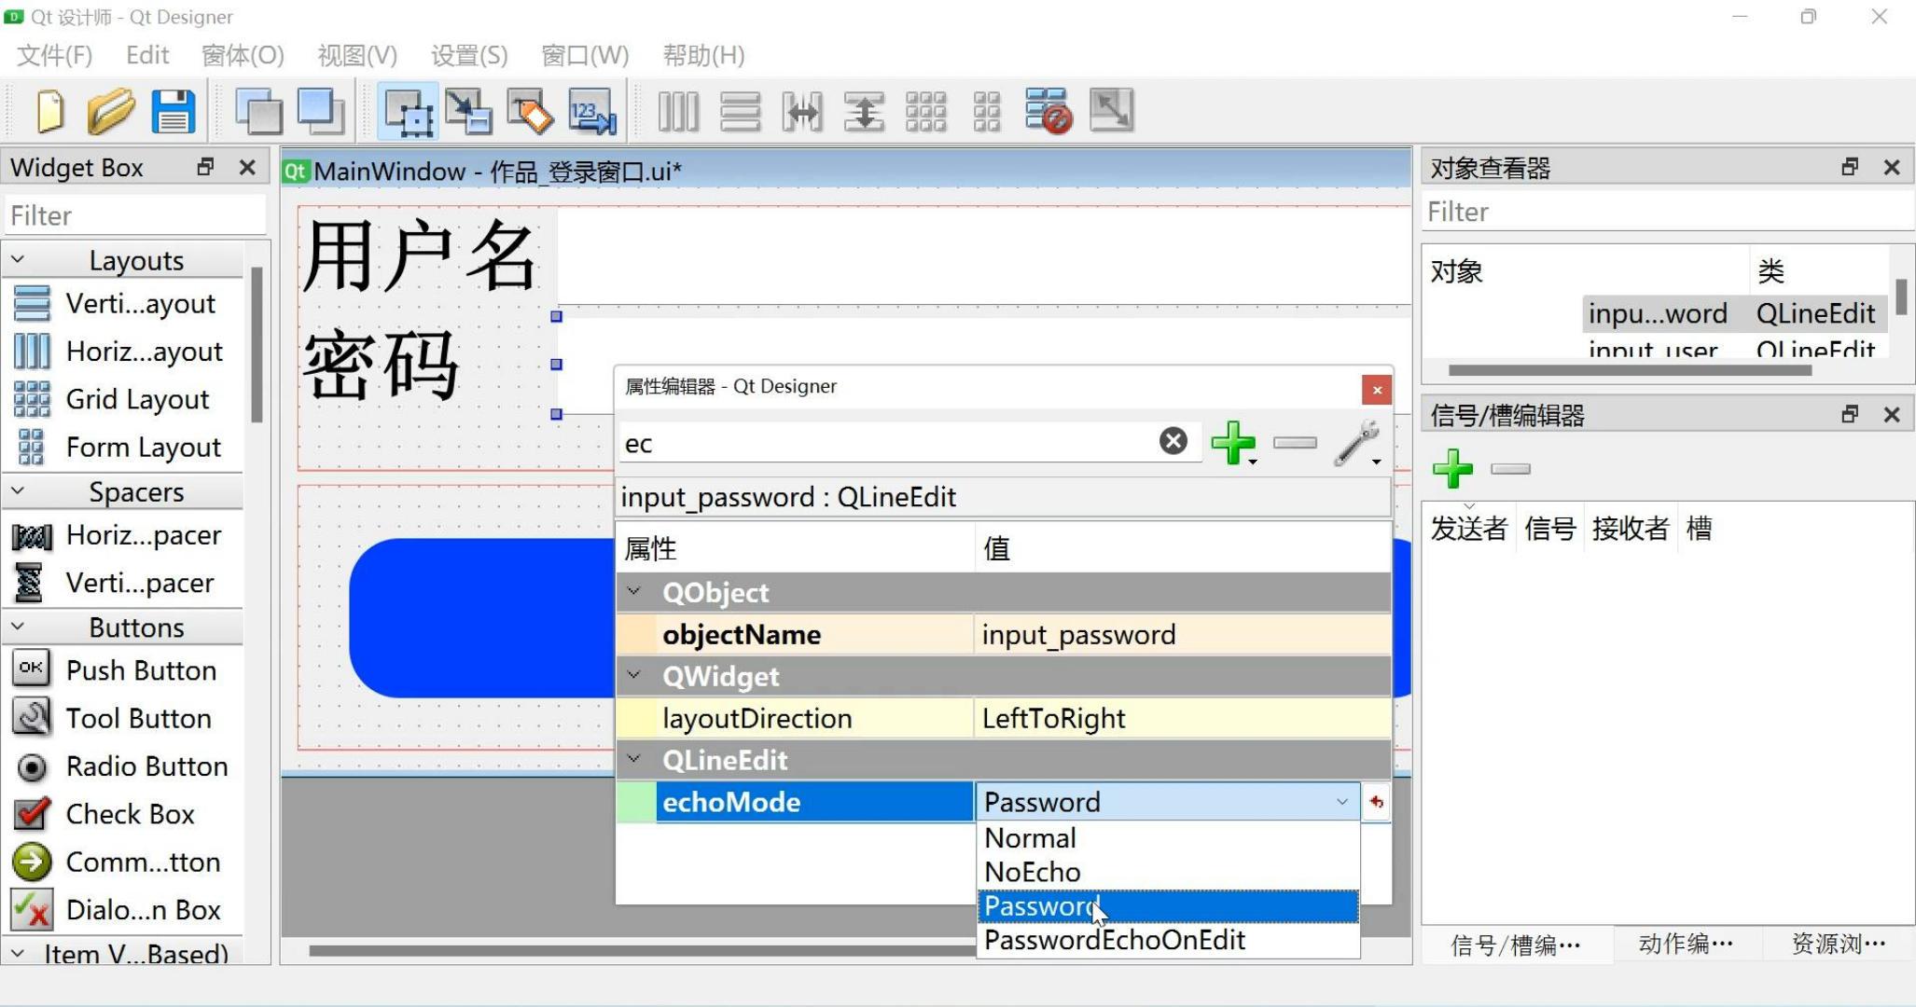Viewport: 1916px width, 1007px height.
Task: Reset echoMode with the red arrow
Action: click(x=1376, y=802)
